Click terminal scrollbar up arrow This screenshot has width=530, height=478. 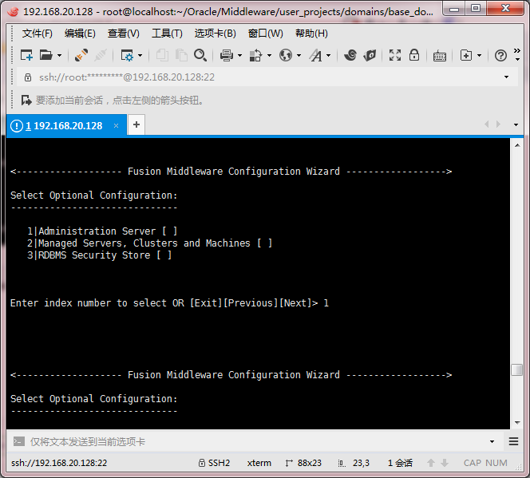(517, 145)
